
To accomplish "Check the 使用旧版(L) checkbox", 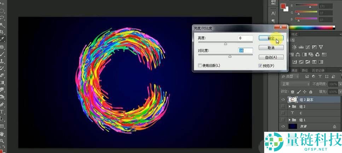I will pyautogui.click(x=199, y=65).
